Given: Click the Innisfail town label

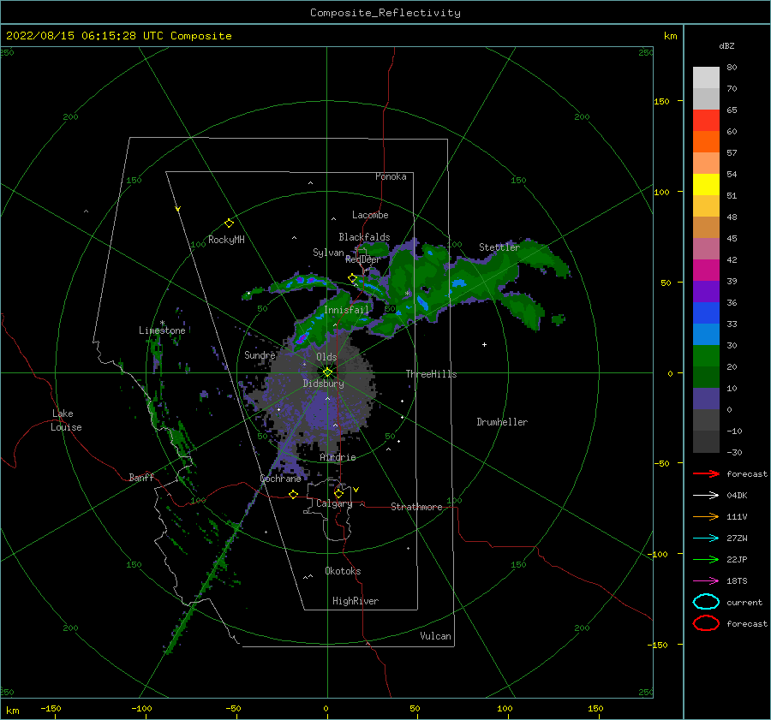Looking at the screenshot, I should click(x=346, y=310).
